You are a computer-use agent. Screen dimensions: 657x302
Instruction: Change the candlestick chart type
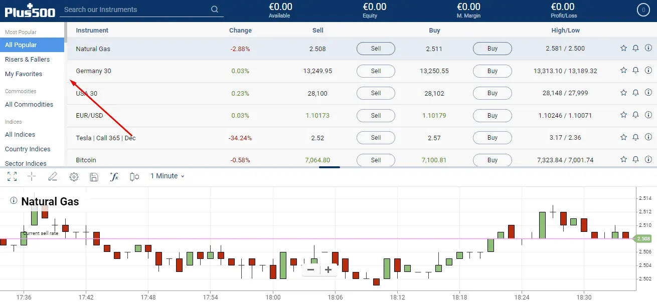134,176
